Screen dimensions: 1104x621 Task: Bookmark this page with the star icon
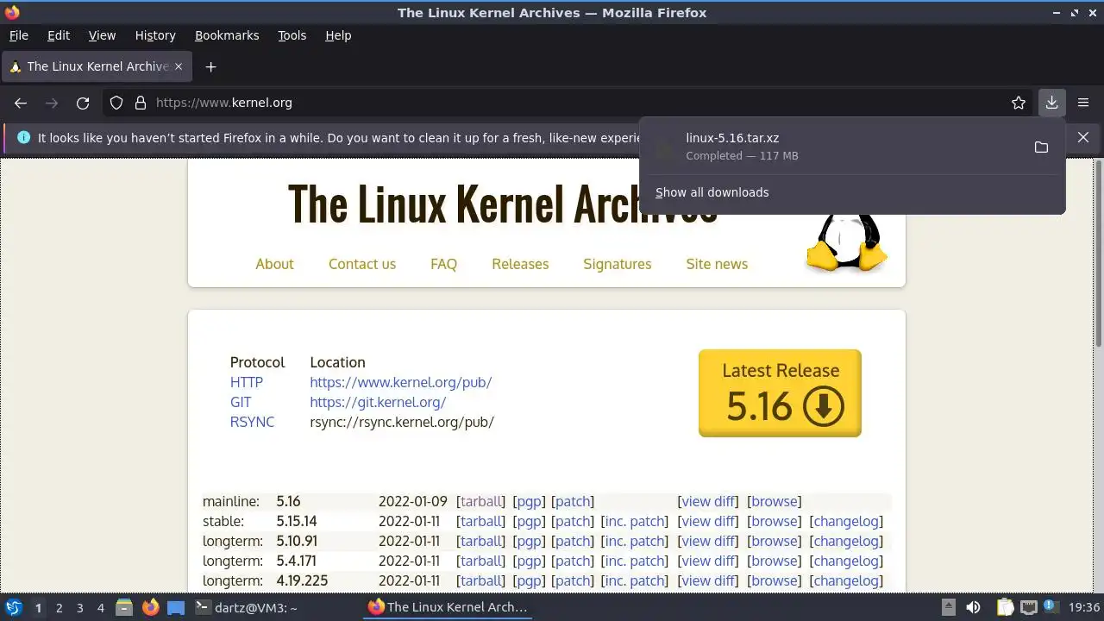1019,103
